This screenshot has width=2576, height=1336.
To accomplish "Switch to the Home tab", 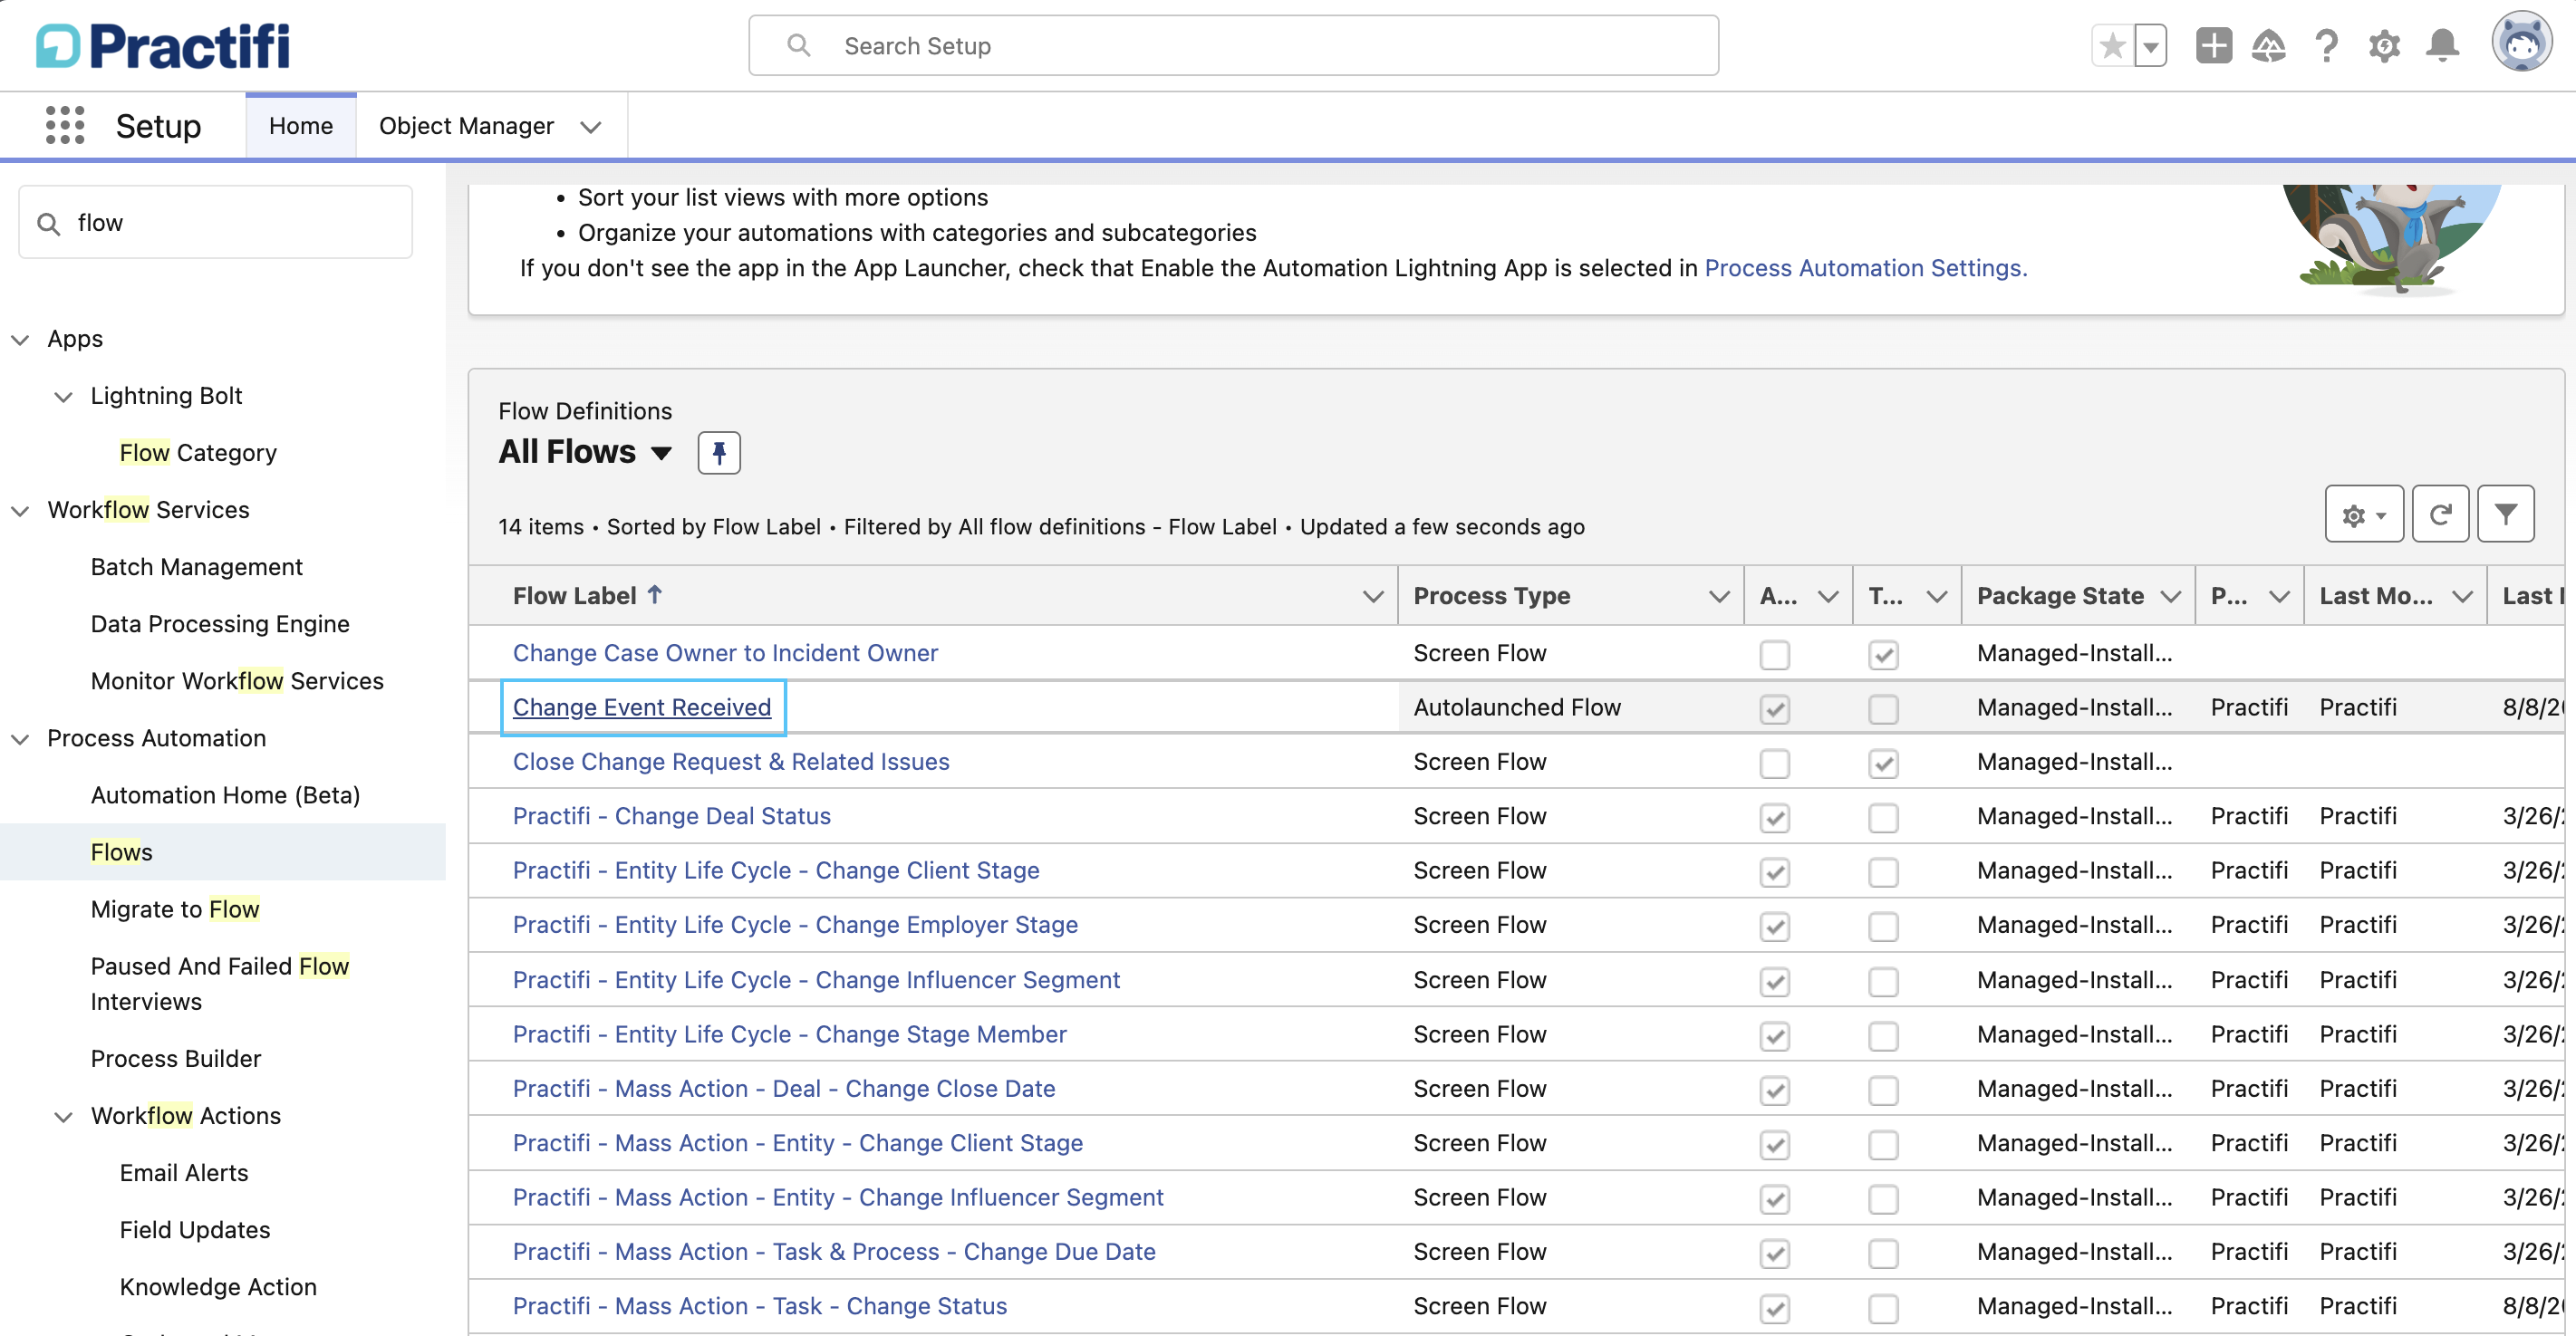I will [x=301, y=126].
